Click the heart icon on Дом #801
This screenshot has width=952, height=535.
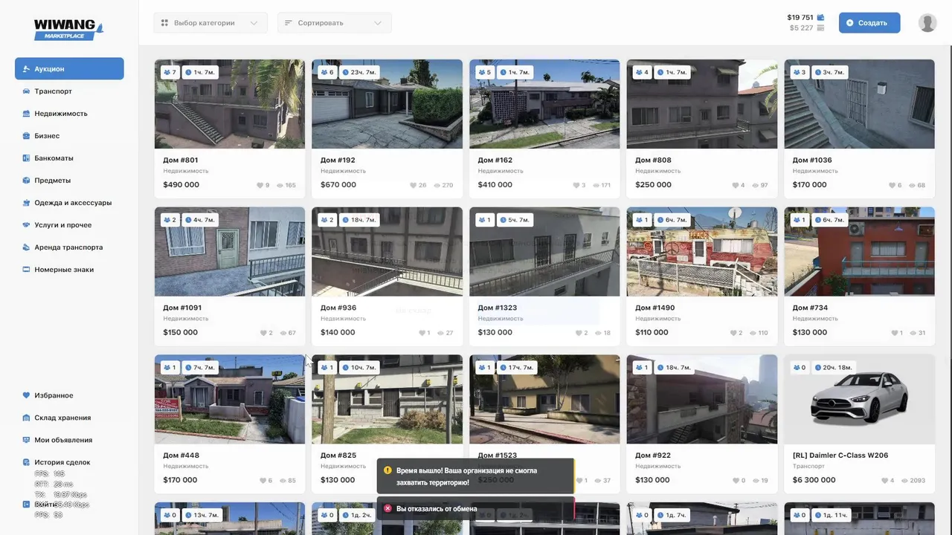(x=260, y=185)
